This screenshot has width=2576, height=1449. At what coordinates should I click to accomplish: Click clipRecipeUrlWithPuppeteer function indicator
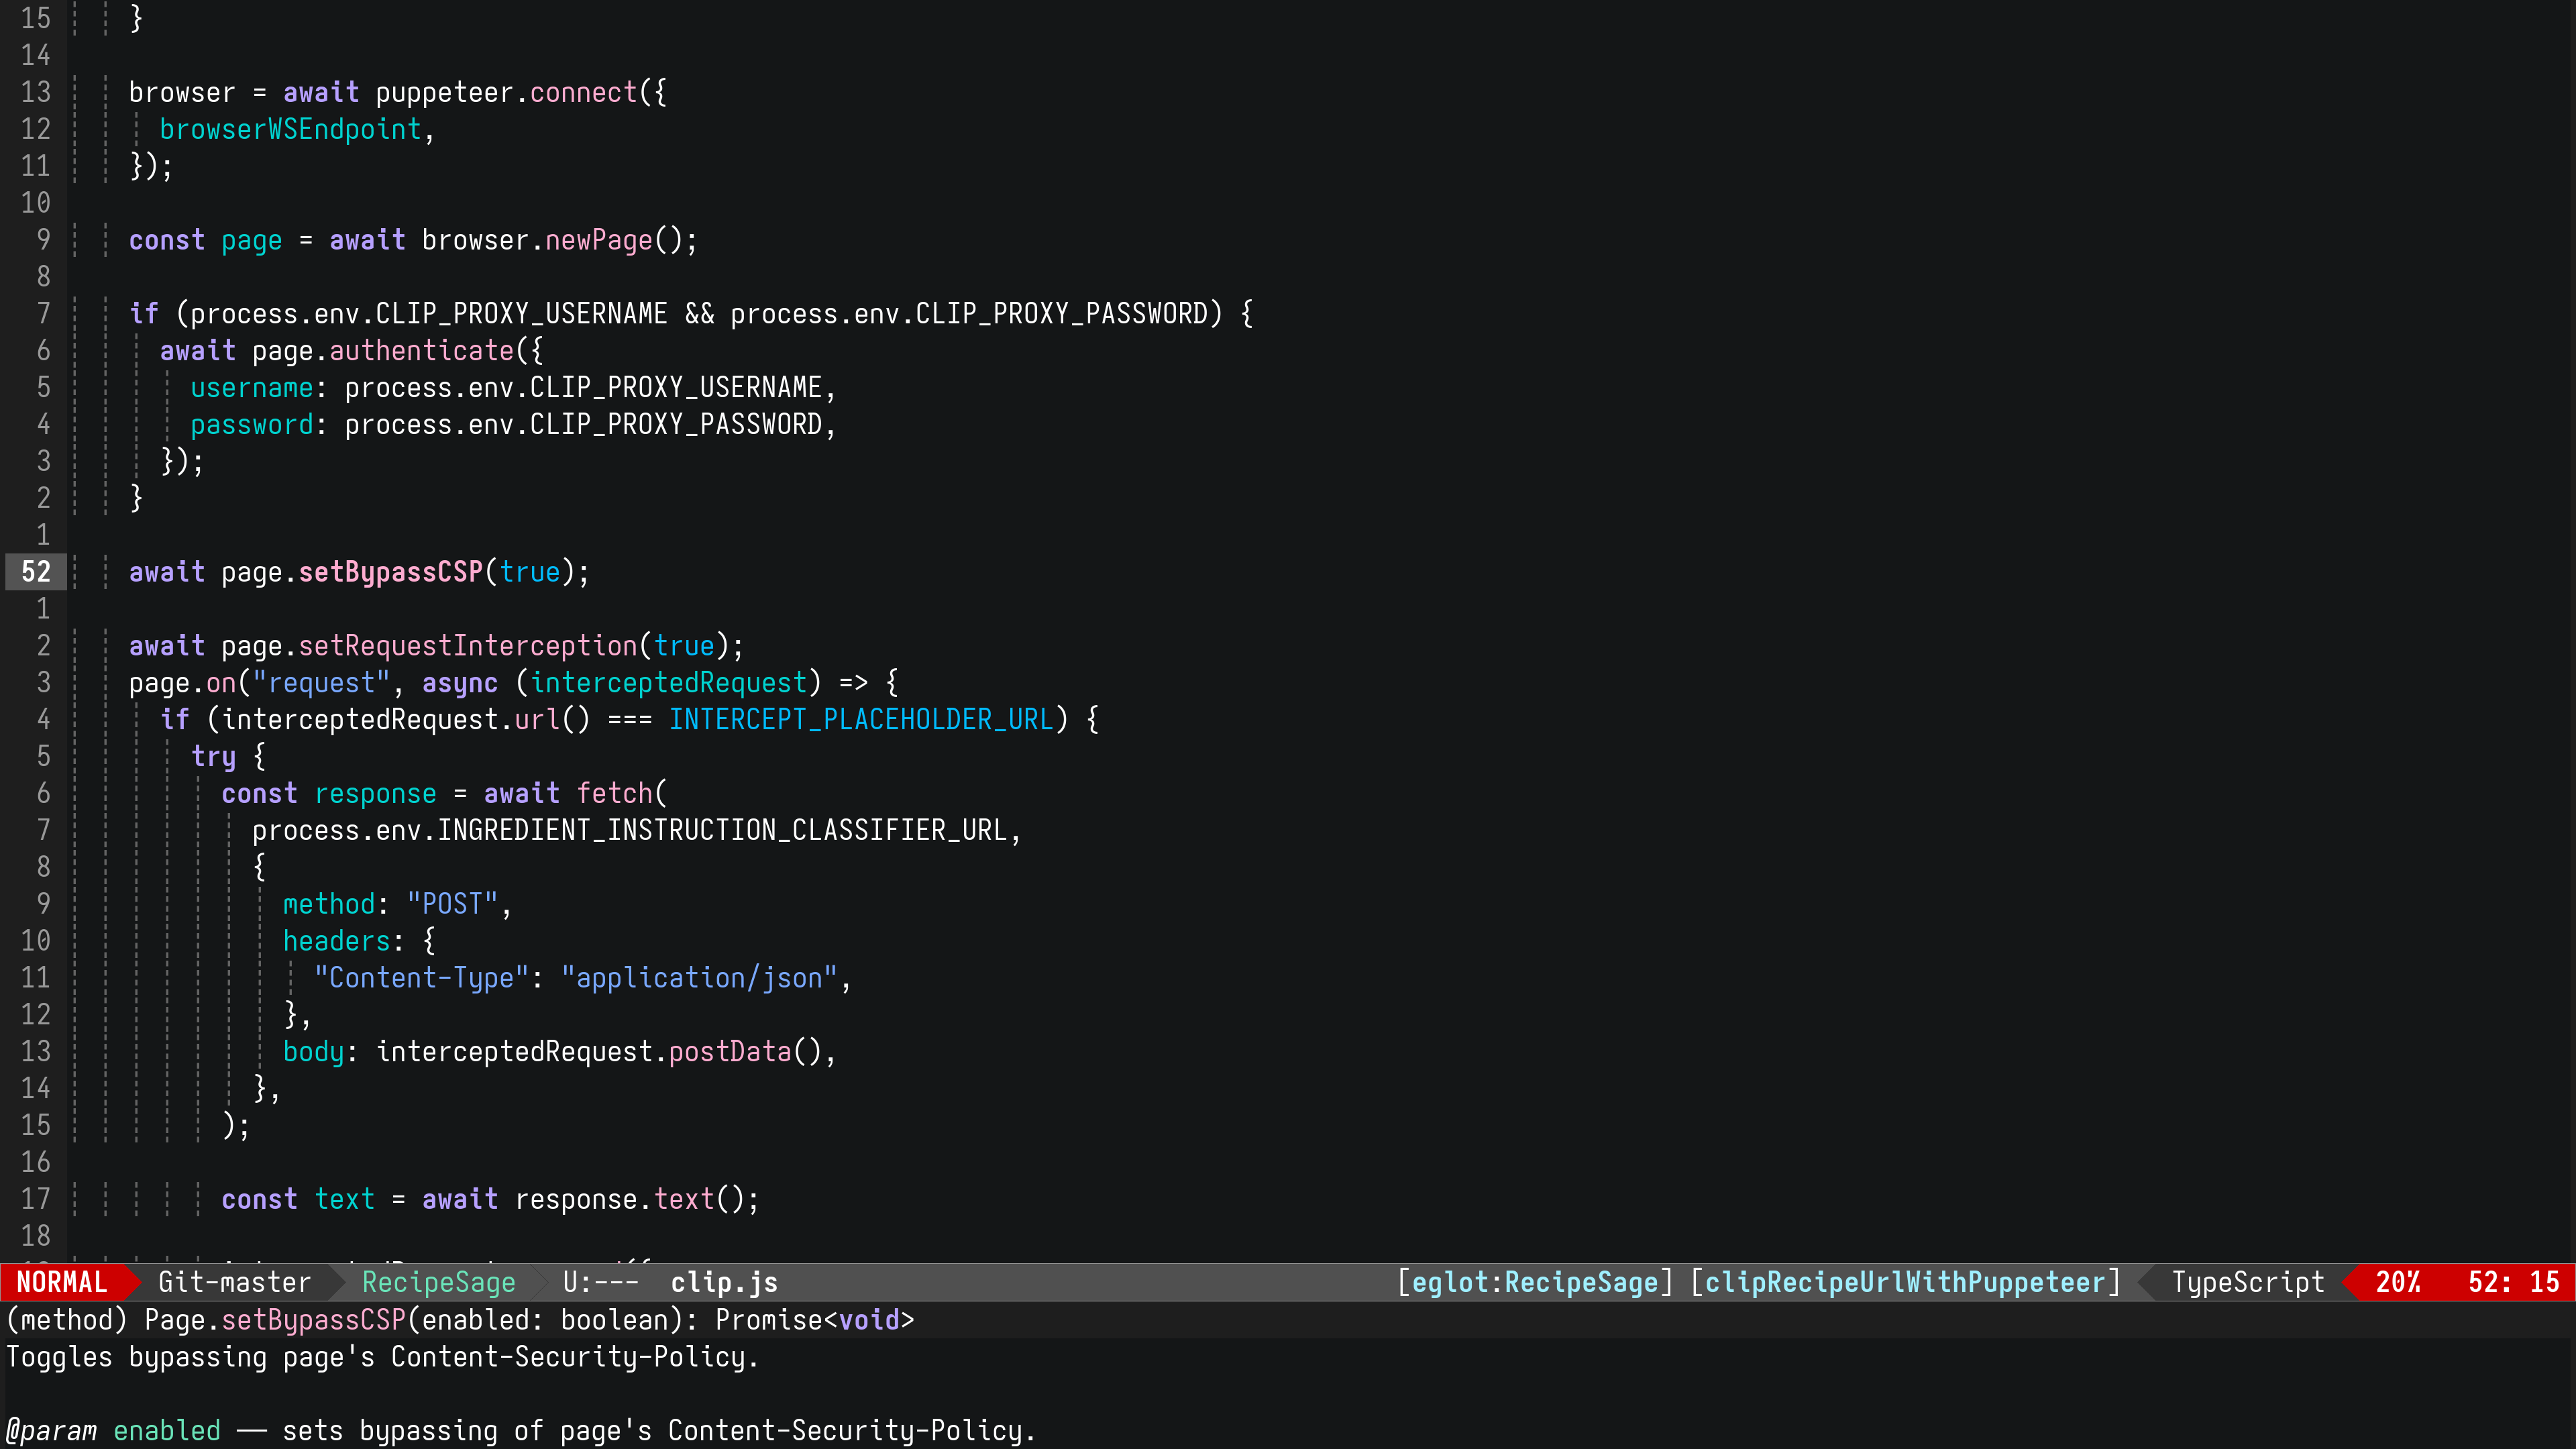[x=1904, y=1282]
